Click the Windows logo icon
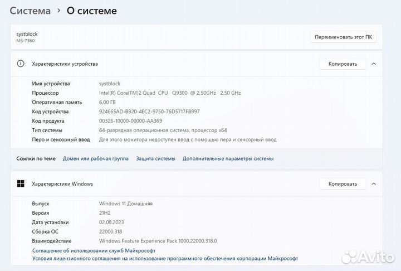This screenshot has height=271, width=401. point(21,183)
